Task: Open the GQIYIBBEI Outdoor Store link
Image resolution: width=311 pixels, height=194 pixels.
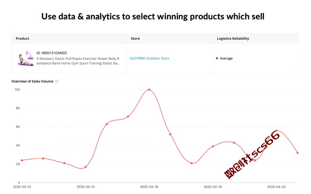Action: pyautogui.click(x=149, y=58)
